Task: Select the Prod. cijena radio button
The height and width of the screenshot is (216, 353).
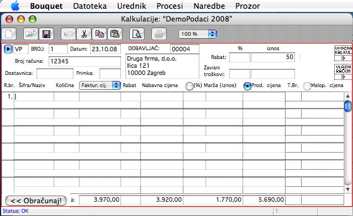Action: [247, 86]
